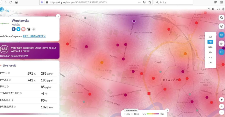Open page actions three-dot menu
The width and height of the screenshot is (225, 117).
point(139,2)
